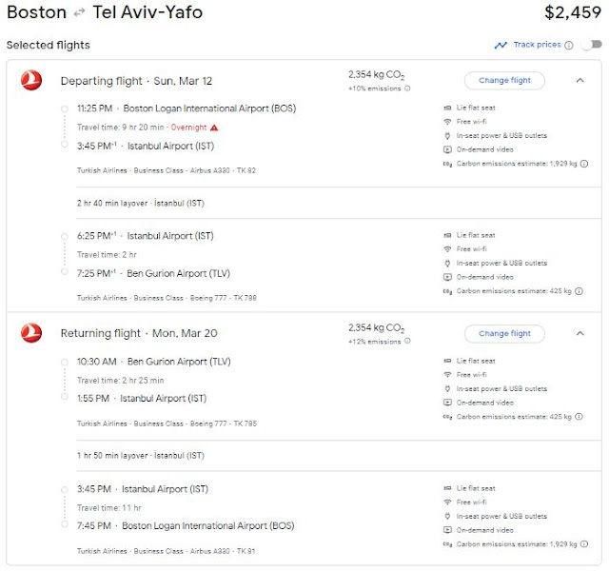Collapse the Departing flight details chevron
Viewport: 609px width, 571px height.
tap(580, 81)
